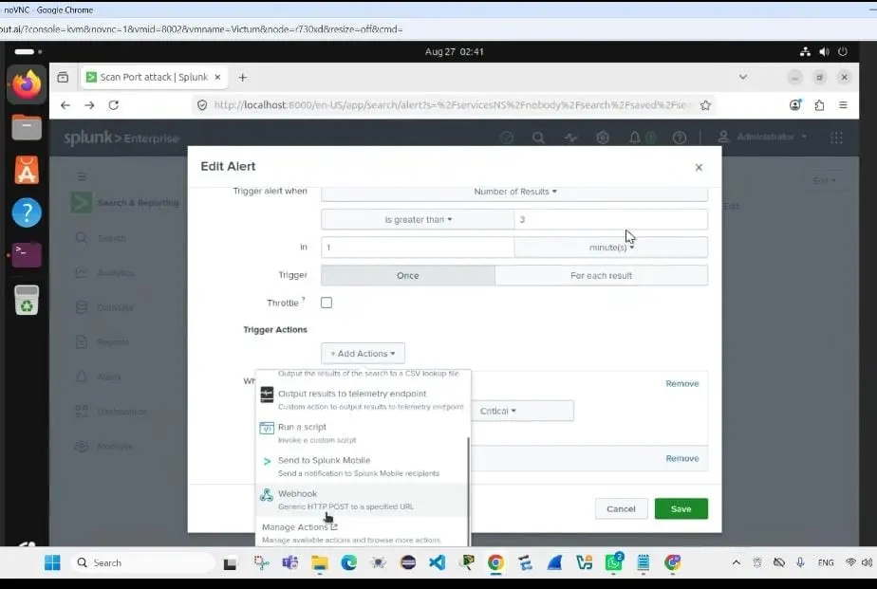877x589 pixels.
Task: Go back in Firefox
Action: [65, 105]
